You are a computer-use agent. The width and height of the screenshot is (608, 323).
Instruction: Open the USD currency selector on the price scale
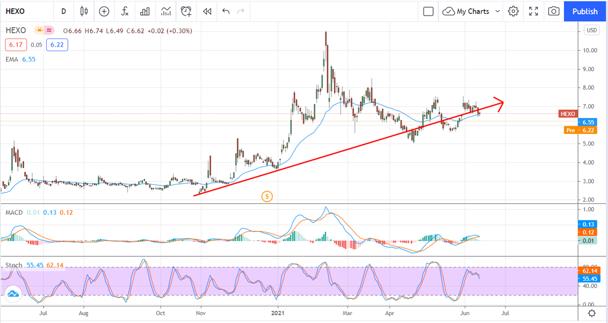tap(591, 30)
